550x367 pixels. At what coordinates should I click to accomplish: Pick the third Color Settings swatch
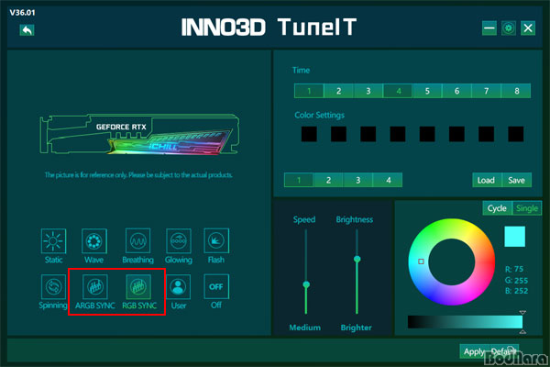point(368,134)
